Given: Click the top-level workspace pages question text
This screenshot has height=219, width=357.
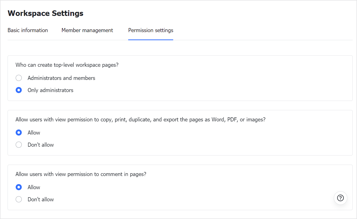Looking at the screenshot, I should pyautogui.click(x=67, y=65).
